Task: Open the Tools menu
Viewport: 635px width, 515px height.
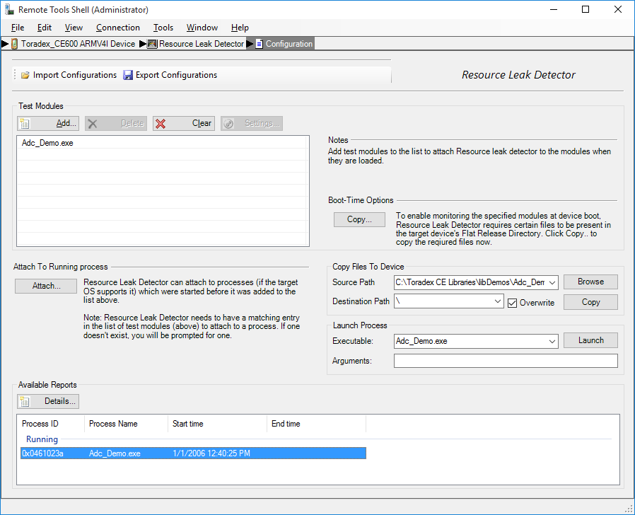Action: (x=163, y=28)
